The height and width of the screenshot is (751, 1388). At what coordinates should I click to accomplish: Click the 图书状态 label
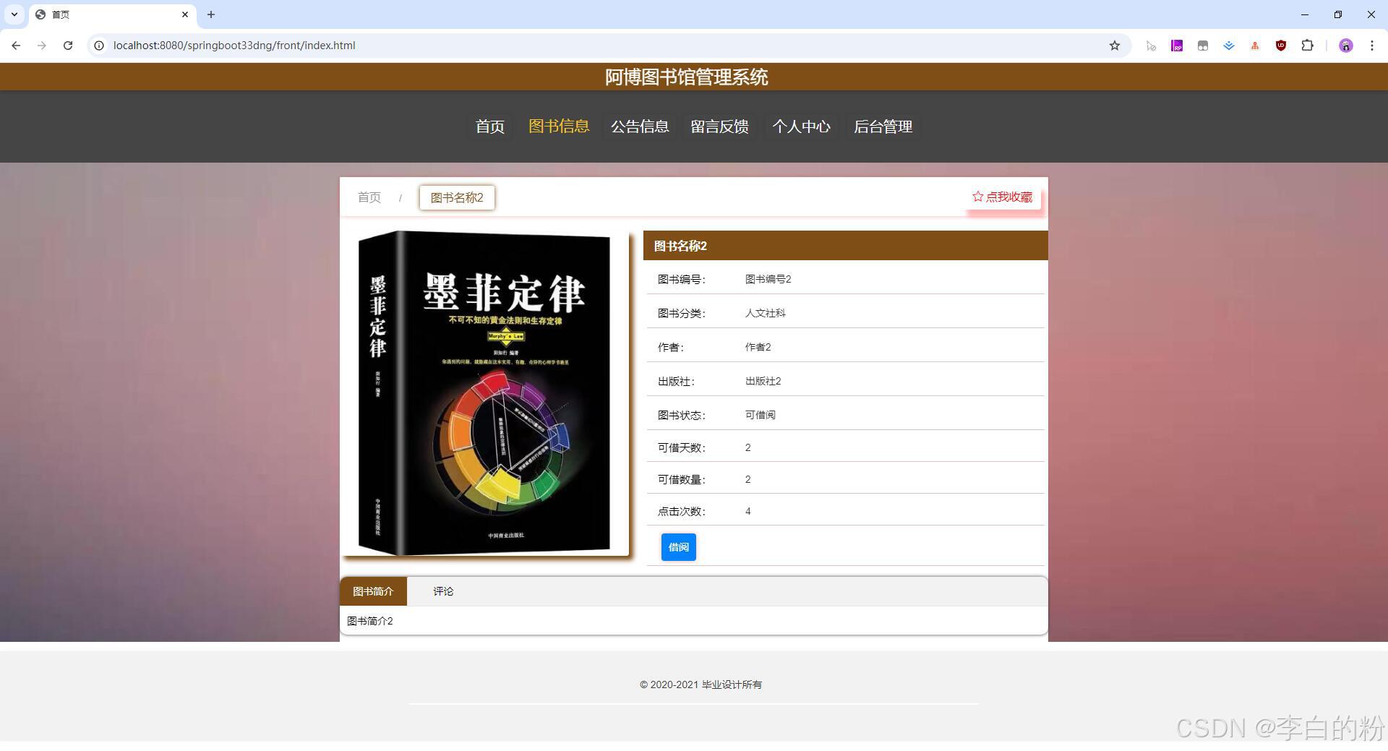point(681,415)
